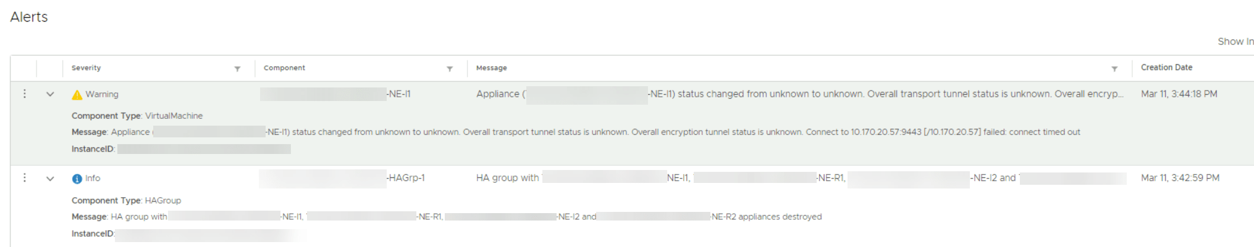Click the Show In option
This screenshot has width=1254, height=247.
point(1235,41)
